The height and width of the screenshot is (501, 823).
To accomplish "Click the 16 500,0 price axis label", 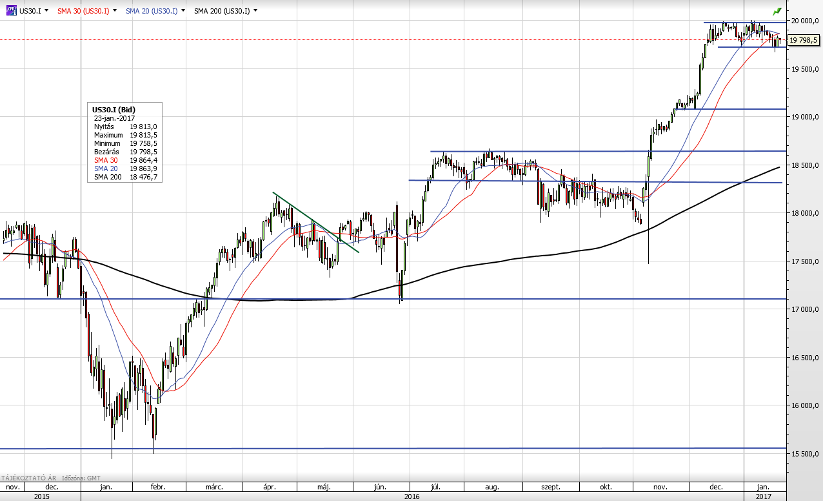I will (806, 358).
